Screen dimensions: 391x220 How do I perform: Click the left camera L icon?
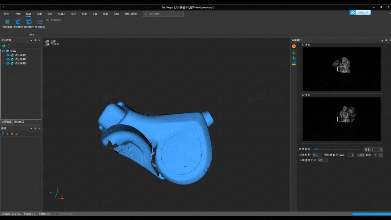coord(294,53)
